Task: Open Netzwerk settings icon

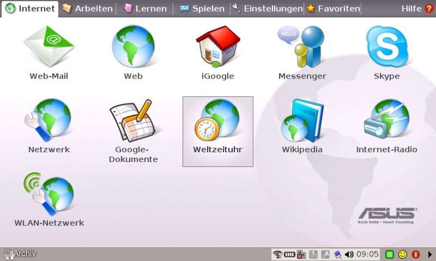Action: pyautogui.click(x=49, y=126)
